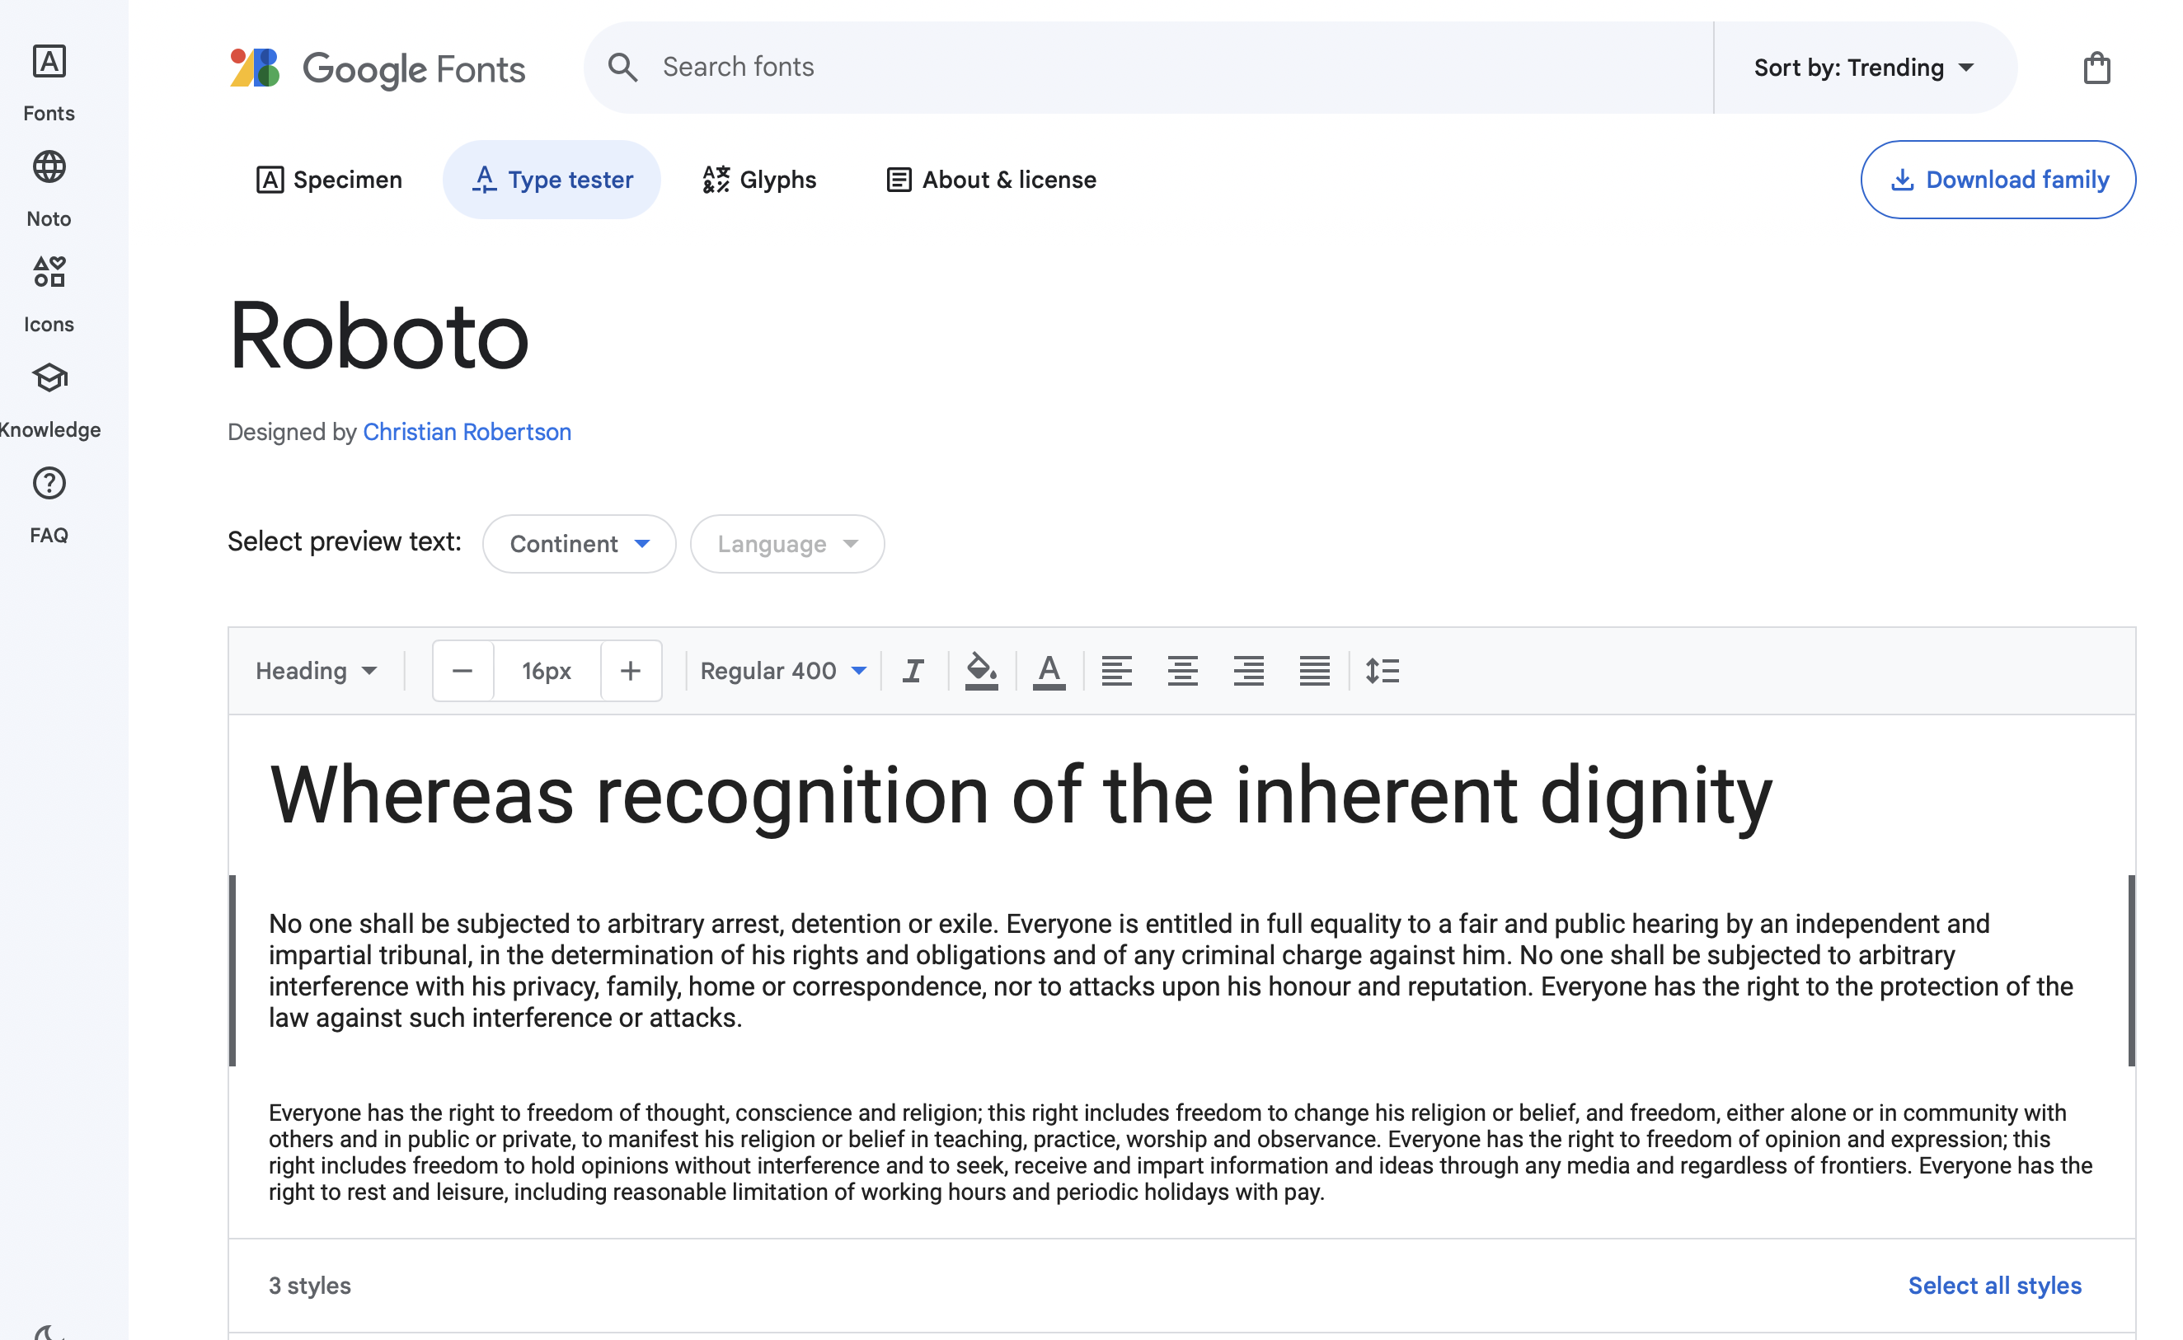Click the '3 styles' label
This screenshot has height=1340, width=2183.
(x=309, y=1285)
